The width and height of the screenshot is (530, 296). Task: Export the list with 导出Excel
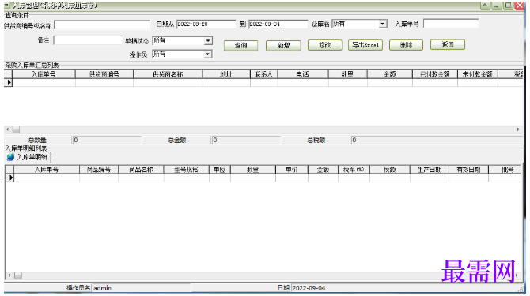pyautogui.click(x=365, y=45)
